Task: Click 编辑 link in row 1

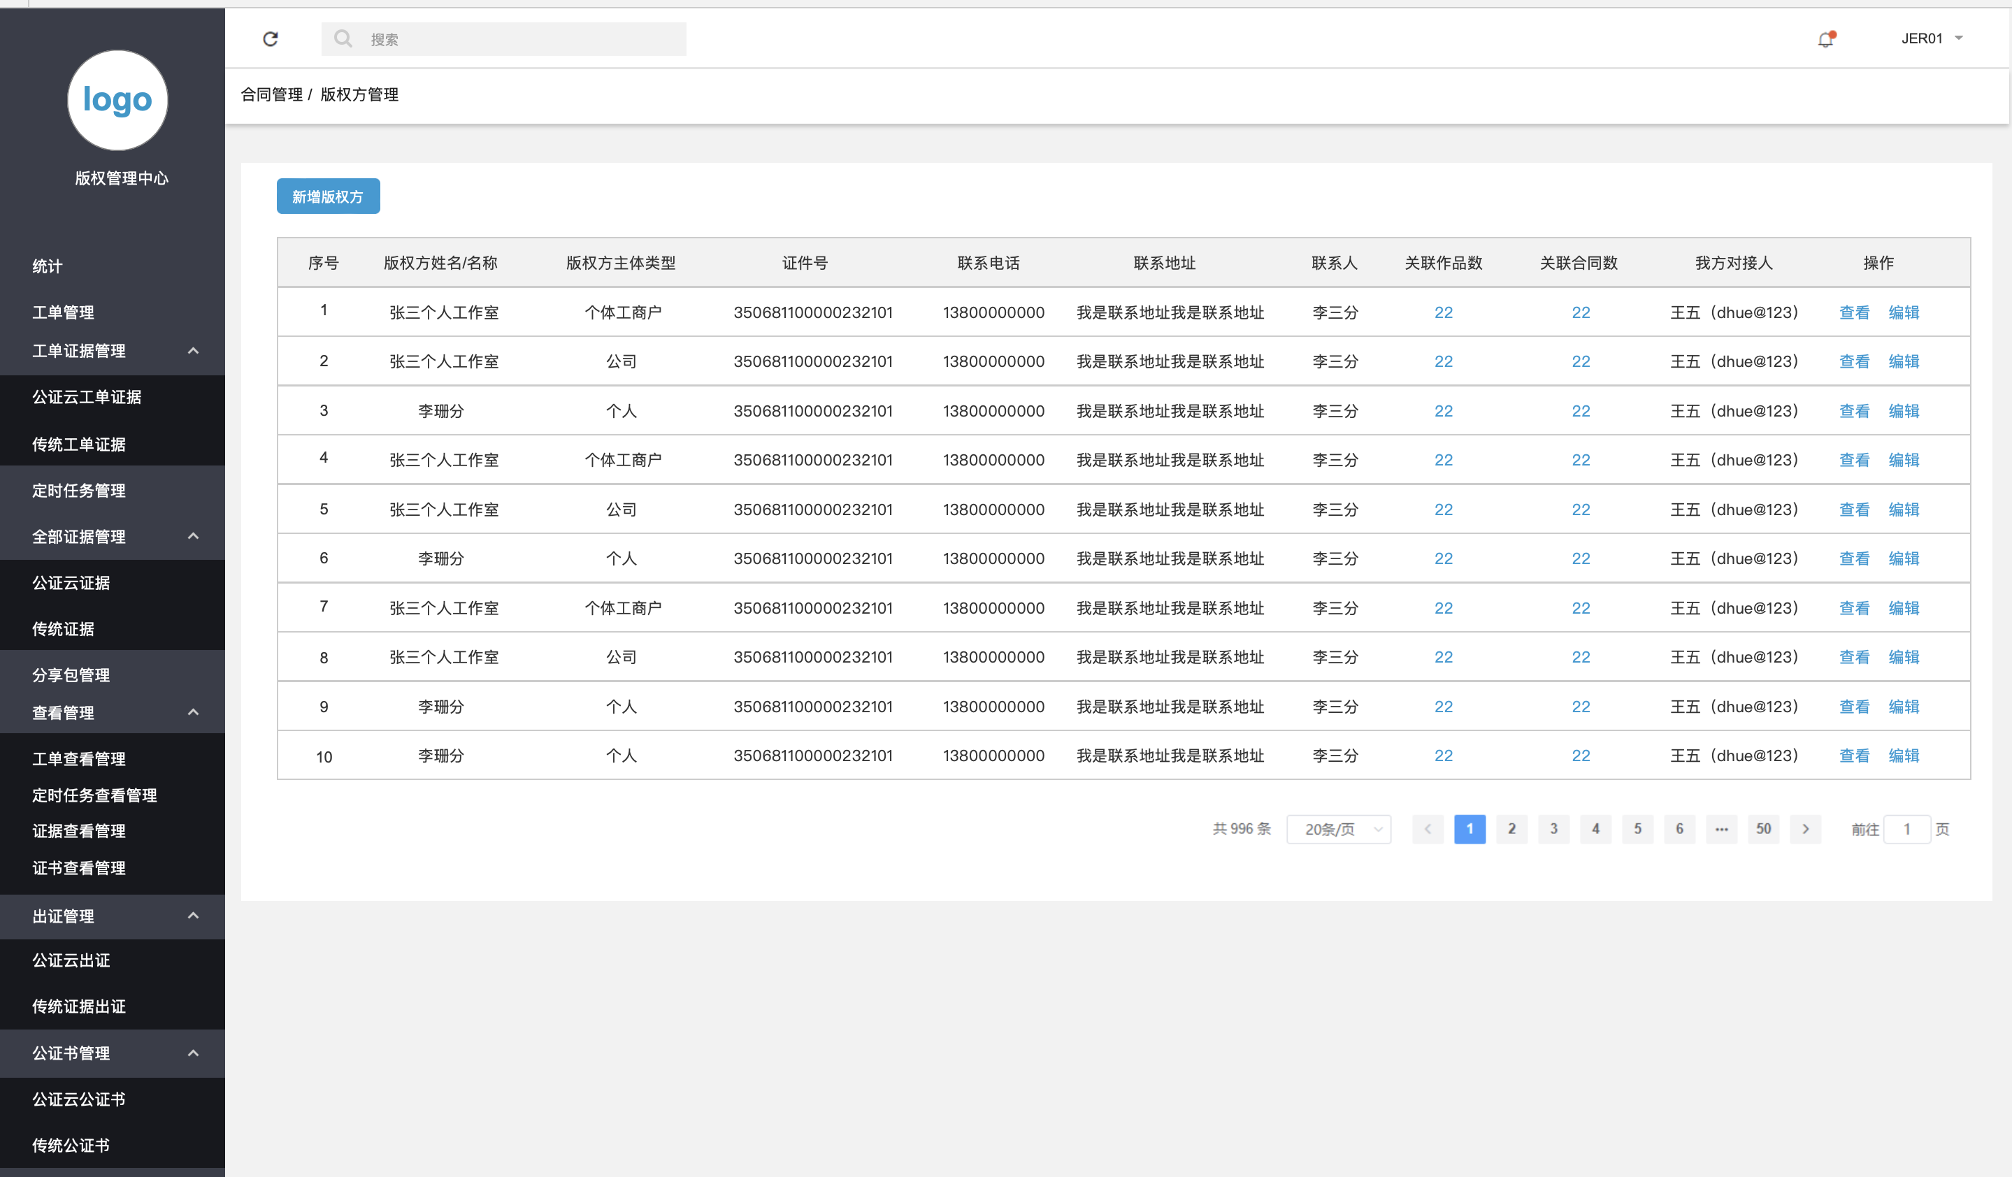Action: click(1904, 313)
